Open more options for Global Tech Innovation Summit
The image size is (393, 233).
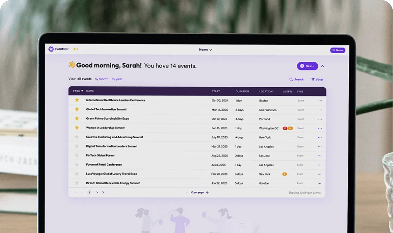(x=320, y=110)
